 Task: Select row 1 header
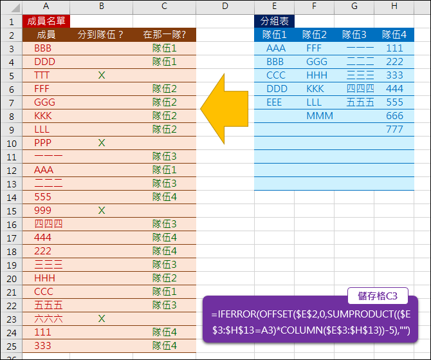coord(12,21)
